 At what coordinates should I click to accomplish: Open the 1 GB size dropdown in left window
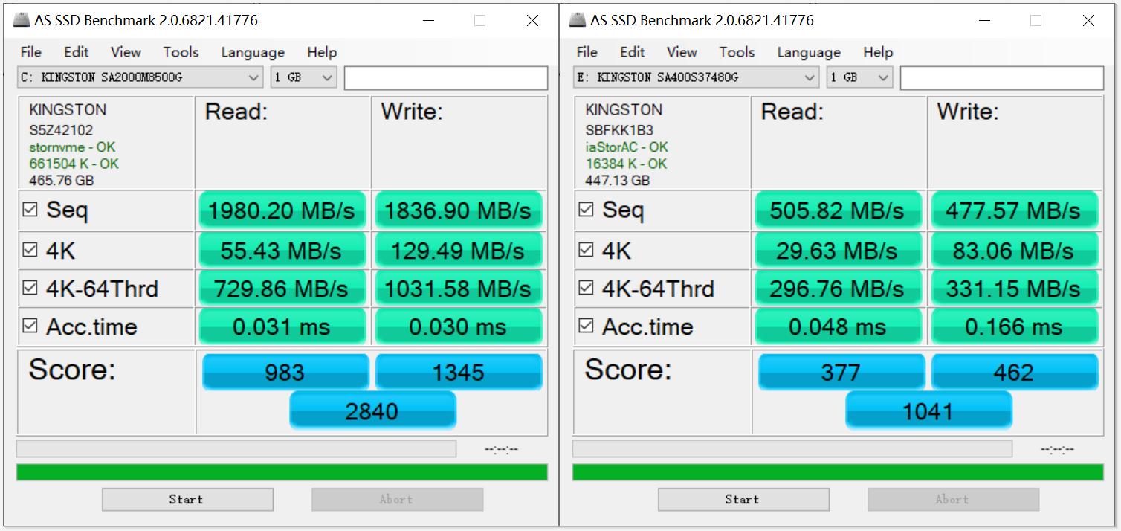[x=303, y=77]
